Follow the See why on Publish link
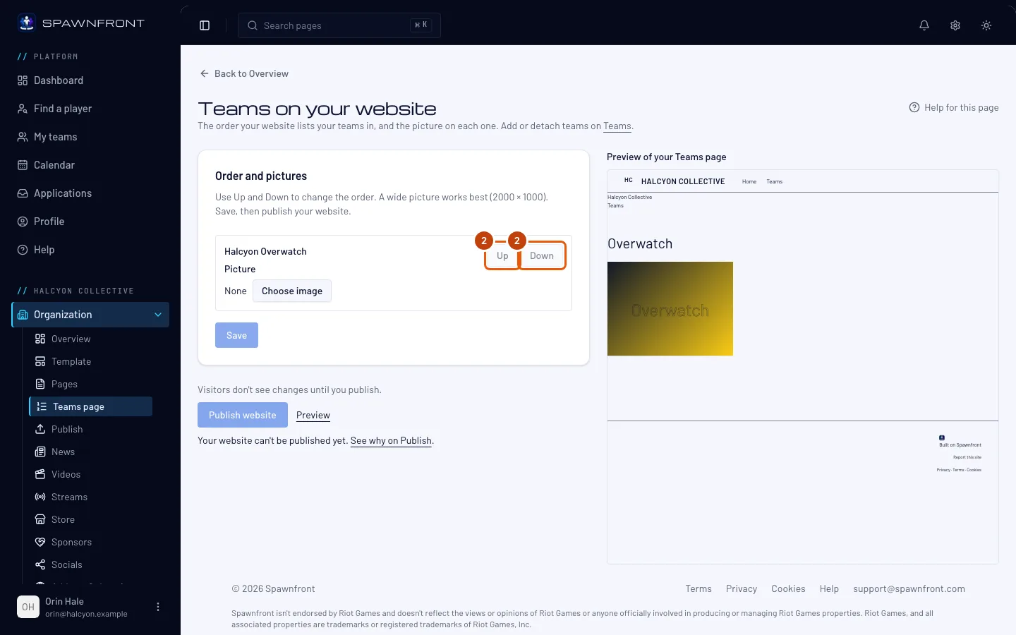Image resolution: width=1016 pixels, height=635 pixels. pos(391,440)
